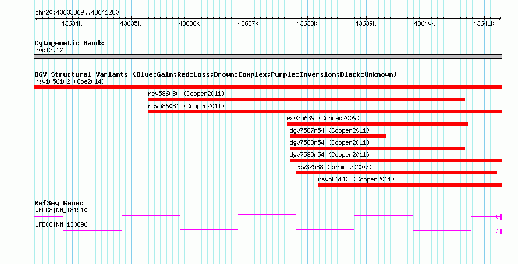Viewport: 518px width, 264px height.
Task: Click the WFDC8 NM_130896 transcript end arrow
Action: (x=499, y=231)
